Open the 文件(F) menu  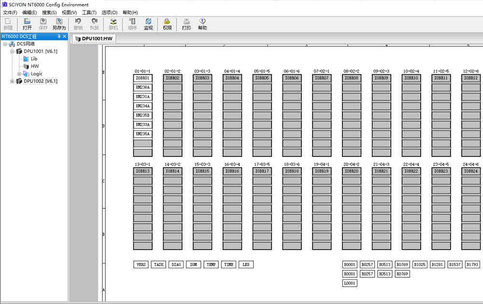pos(10,13)
